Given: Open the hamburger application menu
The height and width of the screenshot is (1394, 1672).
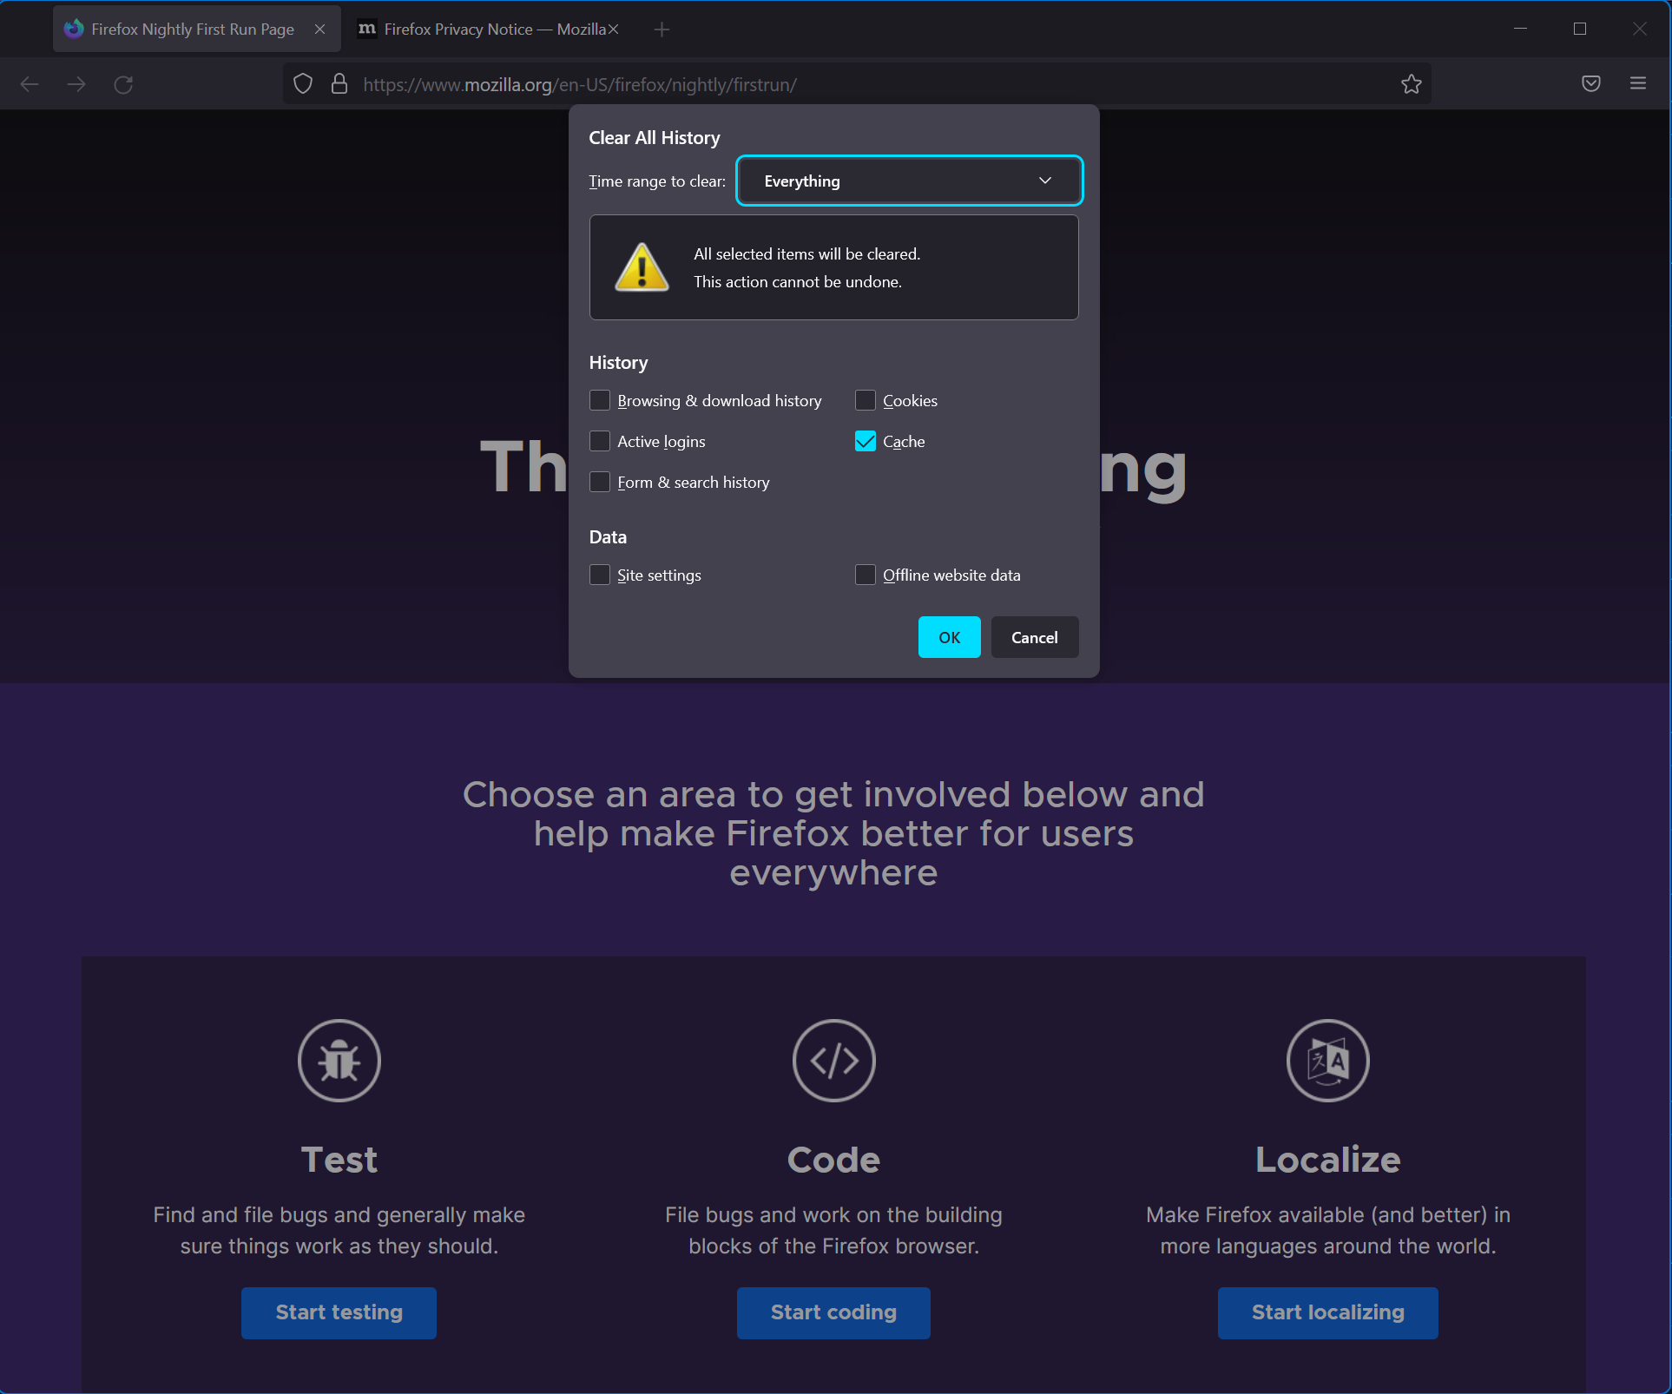Looking at the screenshot, I should [x=1637, y=84].
